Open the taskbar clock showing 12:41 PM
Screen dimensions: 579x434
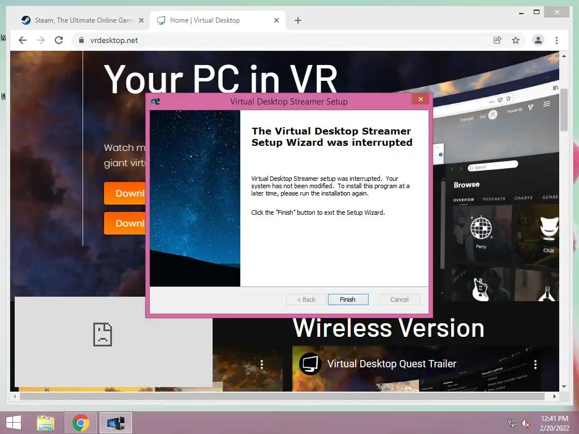tap(554, 423)
